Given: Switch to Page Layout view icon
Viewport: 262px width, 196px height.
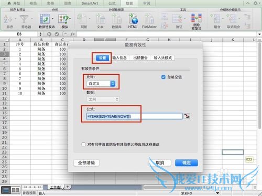Looking at the screenshot, I should 15,190.
